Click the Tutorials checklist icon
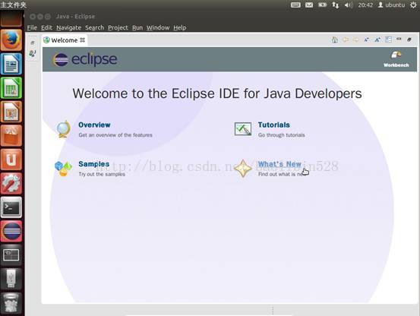Viewport: 420px width, 316px height. point(243,129)
